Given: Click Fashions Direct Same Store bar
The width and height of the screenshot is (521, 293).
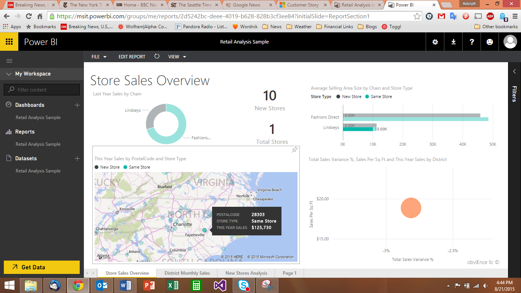Looking at the screenshot, I should 415,119.
